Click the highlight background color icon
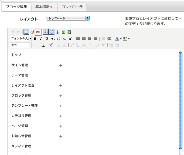Screen dimensions: 184x155 (x=125, y=39)
